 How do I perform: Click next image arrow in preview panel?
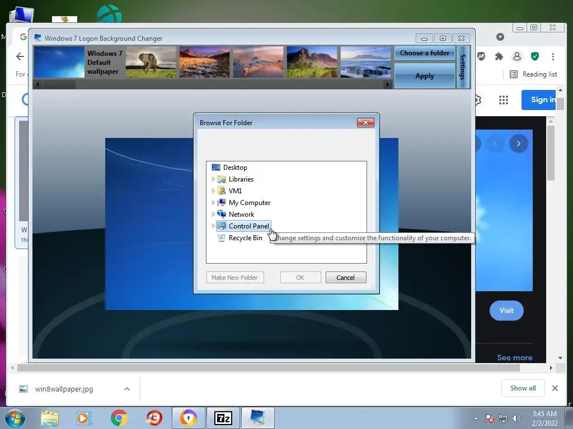[519, 144]
